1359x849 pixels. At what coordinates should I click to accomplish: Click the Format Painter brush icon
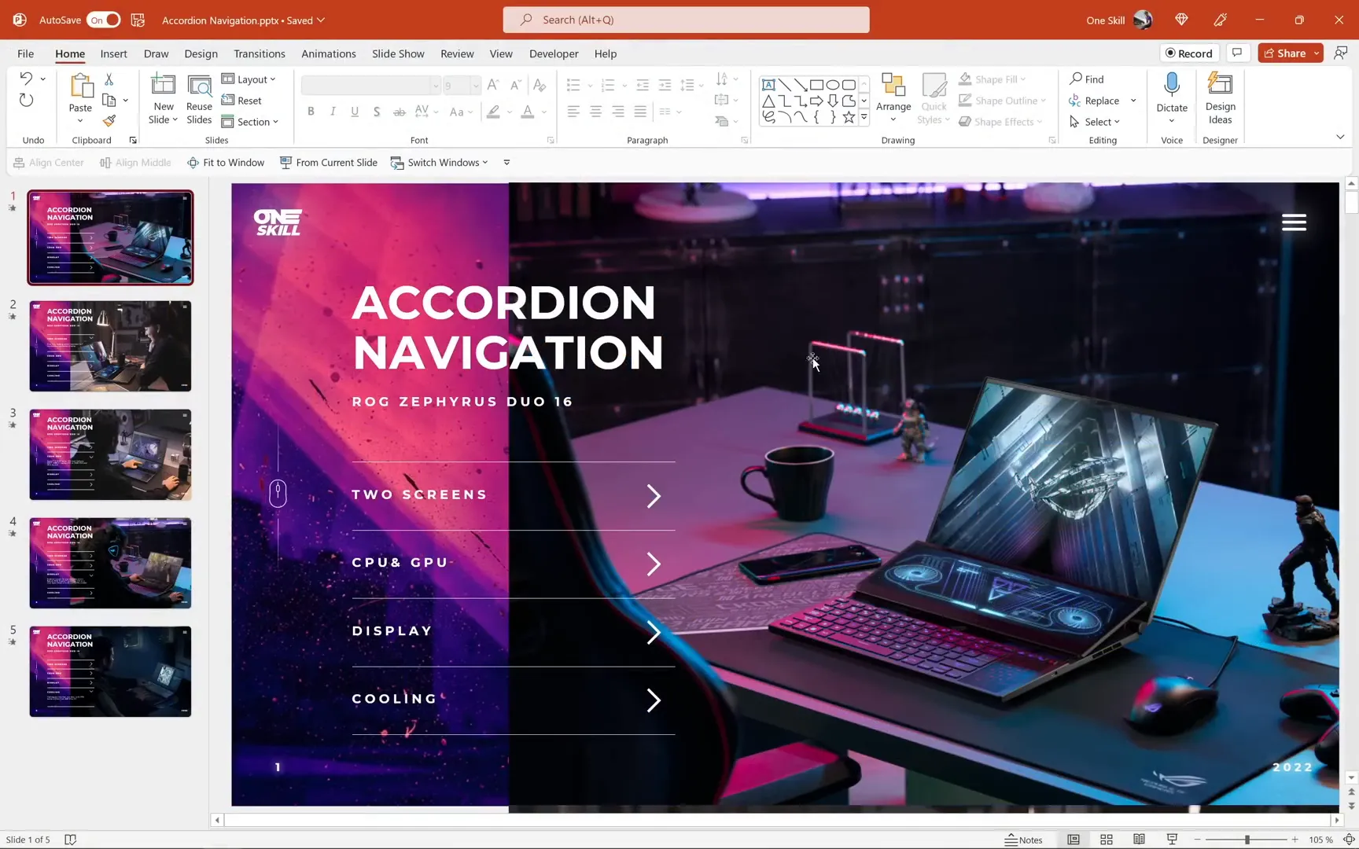pos(109,121)
